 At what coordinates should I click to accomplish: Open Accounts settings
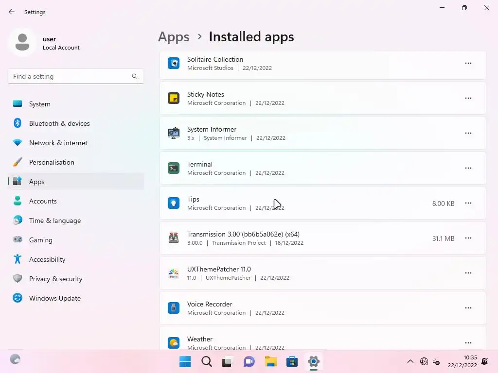coord(75,201)
